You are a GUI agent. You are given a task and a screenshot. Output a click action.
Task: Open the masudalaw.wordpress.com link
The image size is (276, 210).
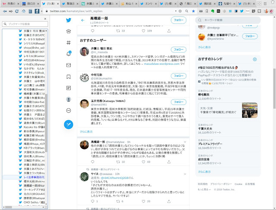[x=162, y=64]
